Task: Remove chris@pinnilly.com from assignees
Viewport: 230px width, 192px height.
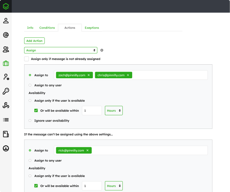Action: 128,75
